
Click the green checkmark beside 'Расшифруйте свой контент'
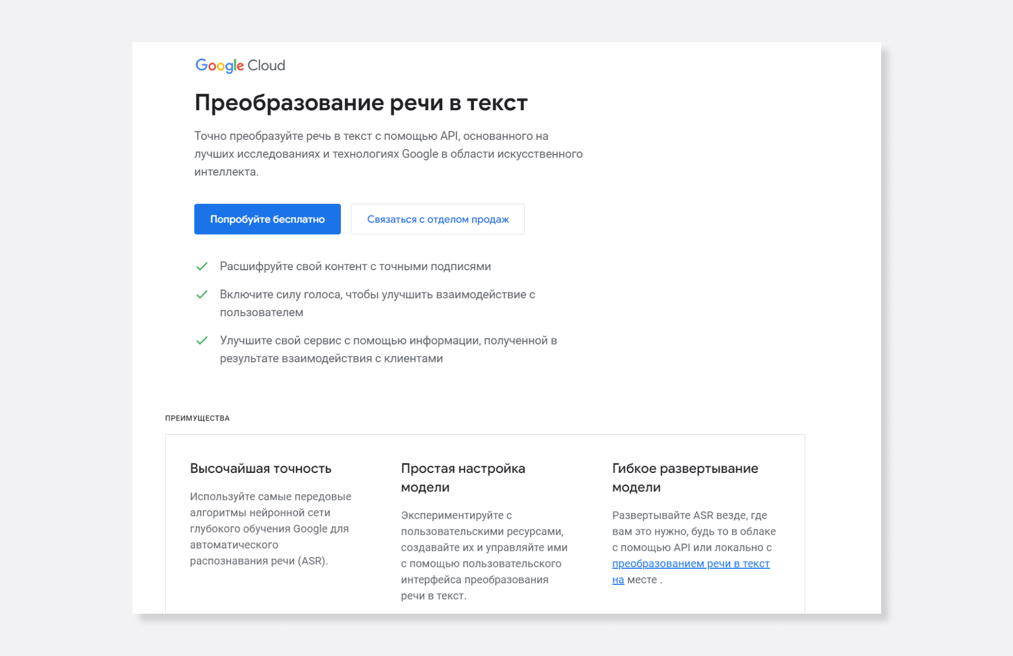click(x=202, y=267)
